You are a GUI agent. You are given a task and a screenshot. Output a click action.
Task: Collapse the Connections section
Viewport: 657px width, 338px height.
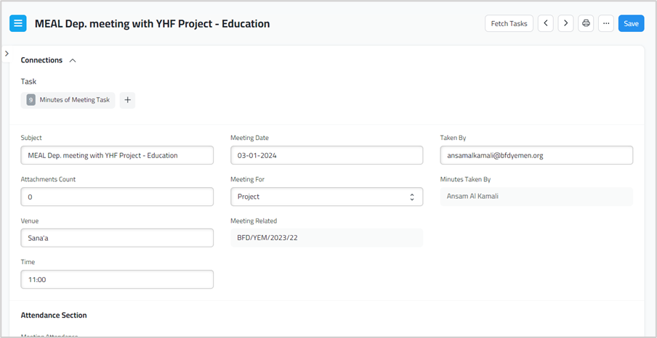pos(73,61)
